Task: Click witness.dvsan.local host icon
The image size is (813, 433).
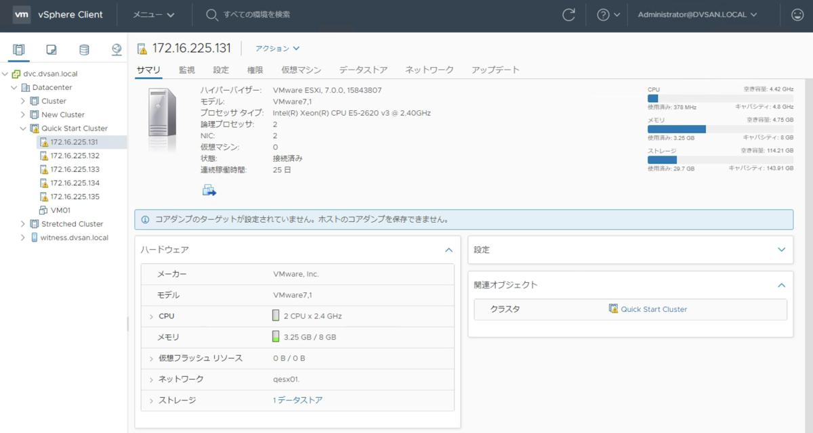Action: coord(34,237)
